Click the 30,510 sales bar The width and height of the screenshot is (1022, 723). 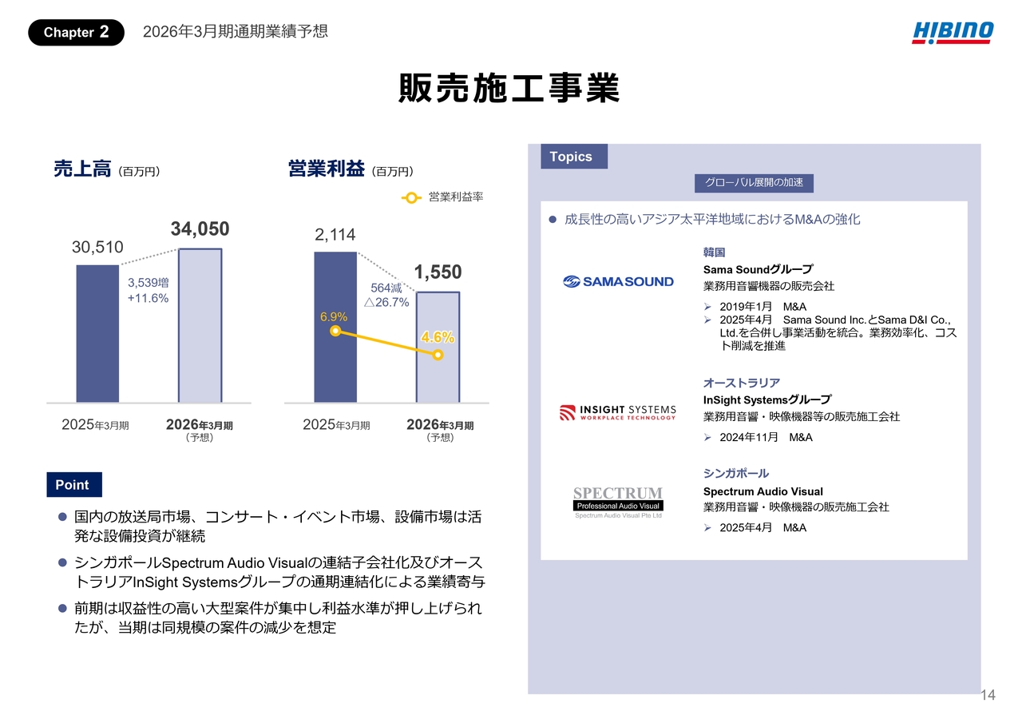point(97,333)
